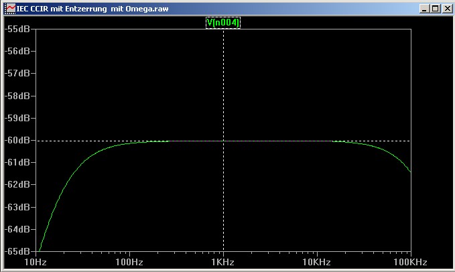
Task: Click the 100KHz frequency axis label
Action: [410, 262]
